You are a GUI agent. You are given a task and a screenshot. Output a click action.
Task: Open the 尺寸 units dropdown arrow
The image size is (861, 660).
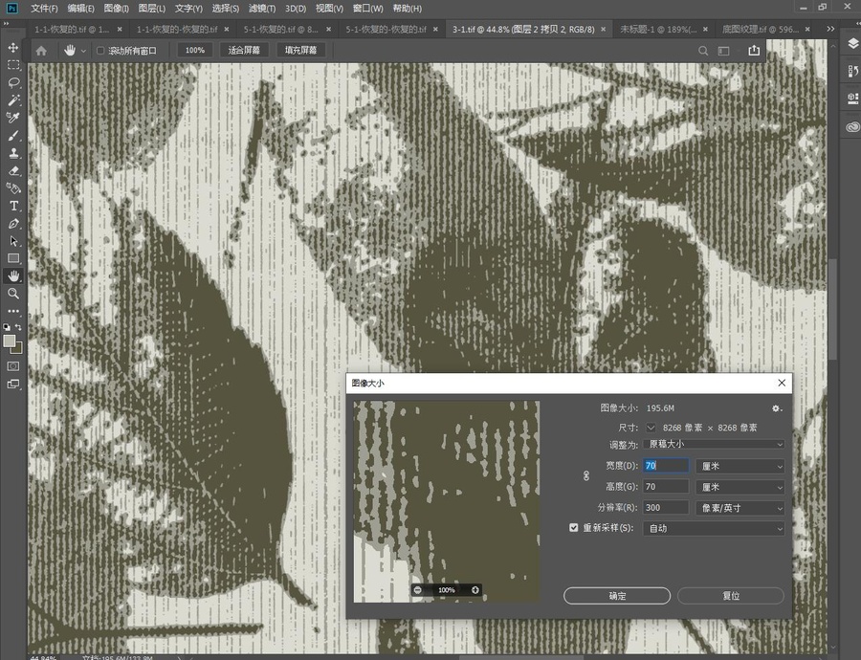[651, 428]
